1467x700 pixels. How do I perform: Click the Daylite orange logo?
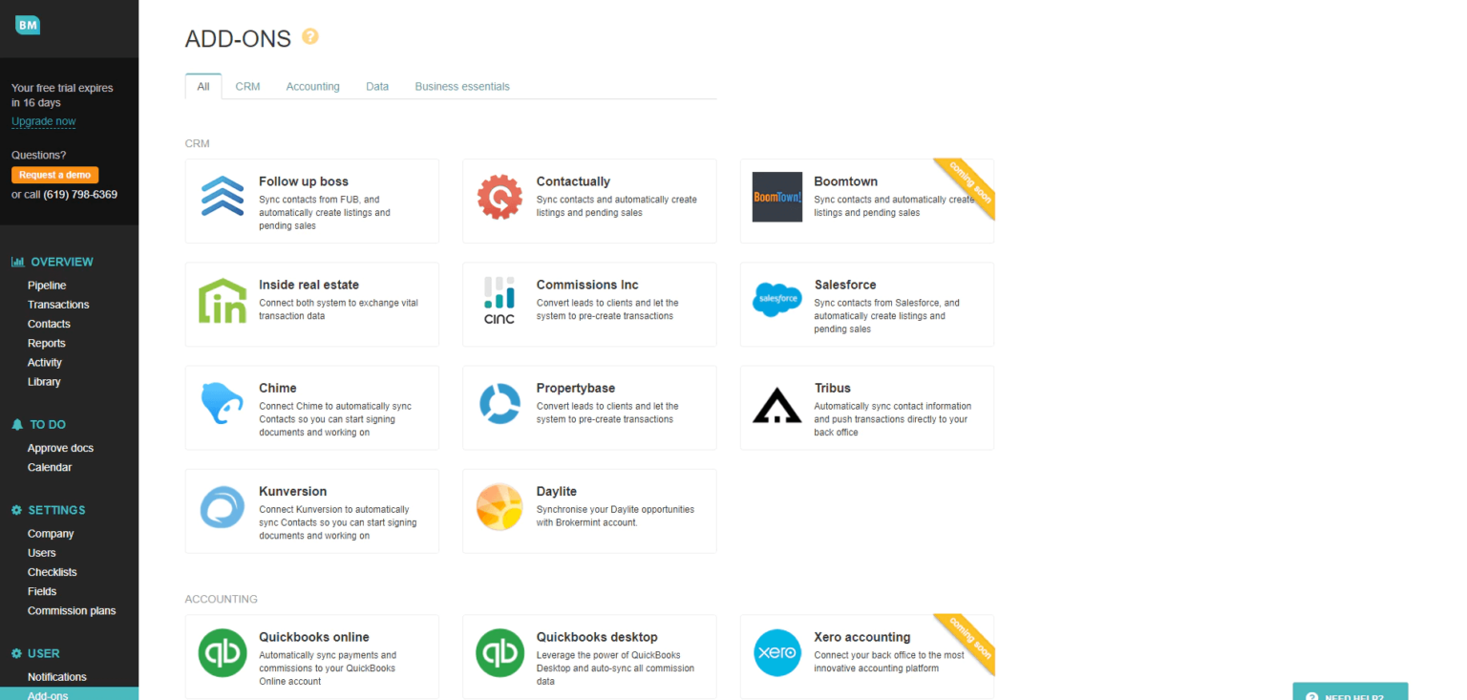(500, 507)
